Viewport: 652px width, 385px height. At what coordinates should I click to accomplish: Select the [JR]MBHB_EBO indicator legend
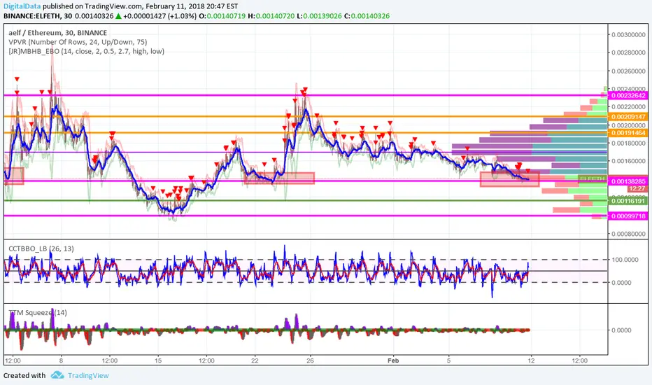(x=87, y=52)
